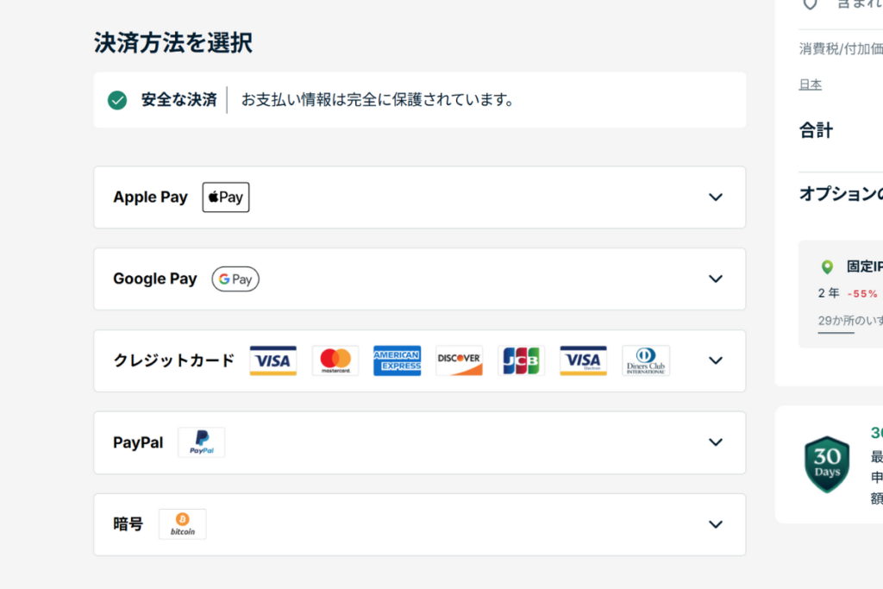
Task: Expand the Google Pay chevron
Action: point(715,279)
